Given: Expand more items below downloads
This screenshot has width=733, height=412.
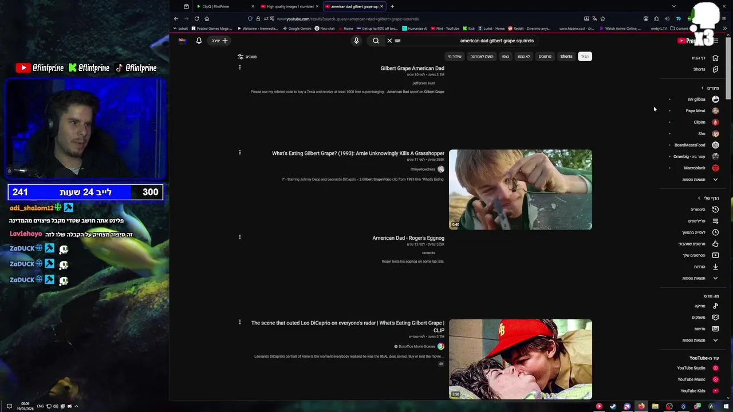Looking at the screenshot, I should (x=715, y=278).
